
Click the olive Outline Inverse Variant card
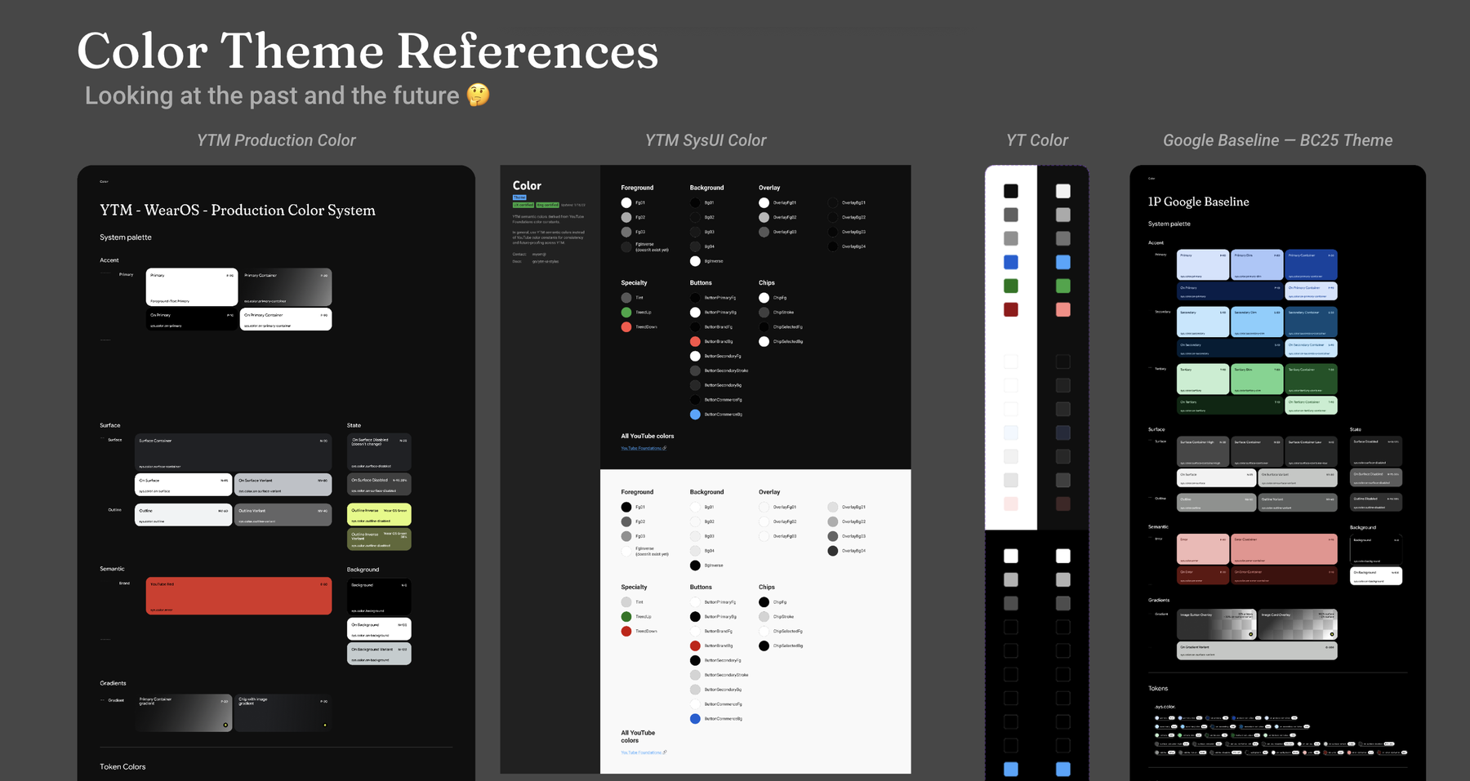[379, 539]
